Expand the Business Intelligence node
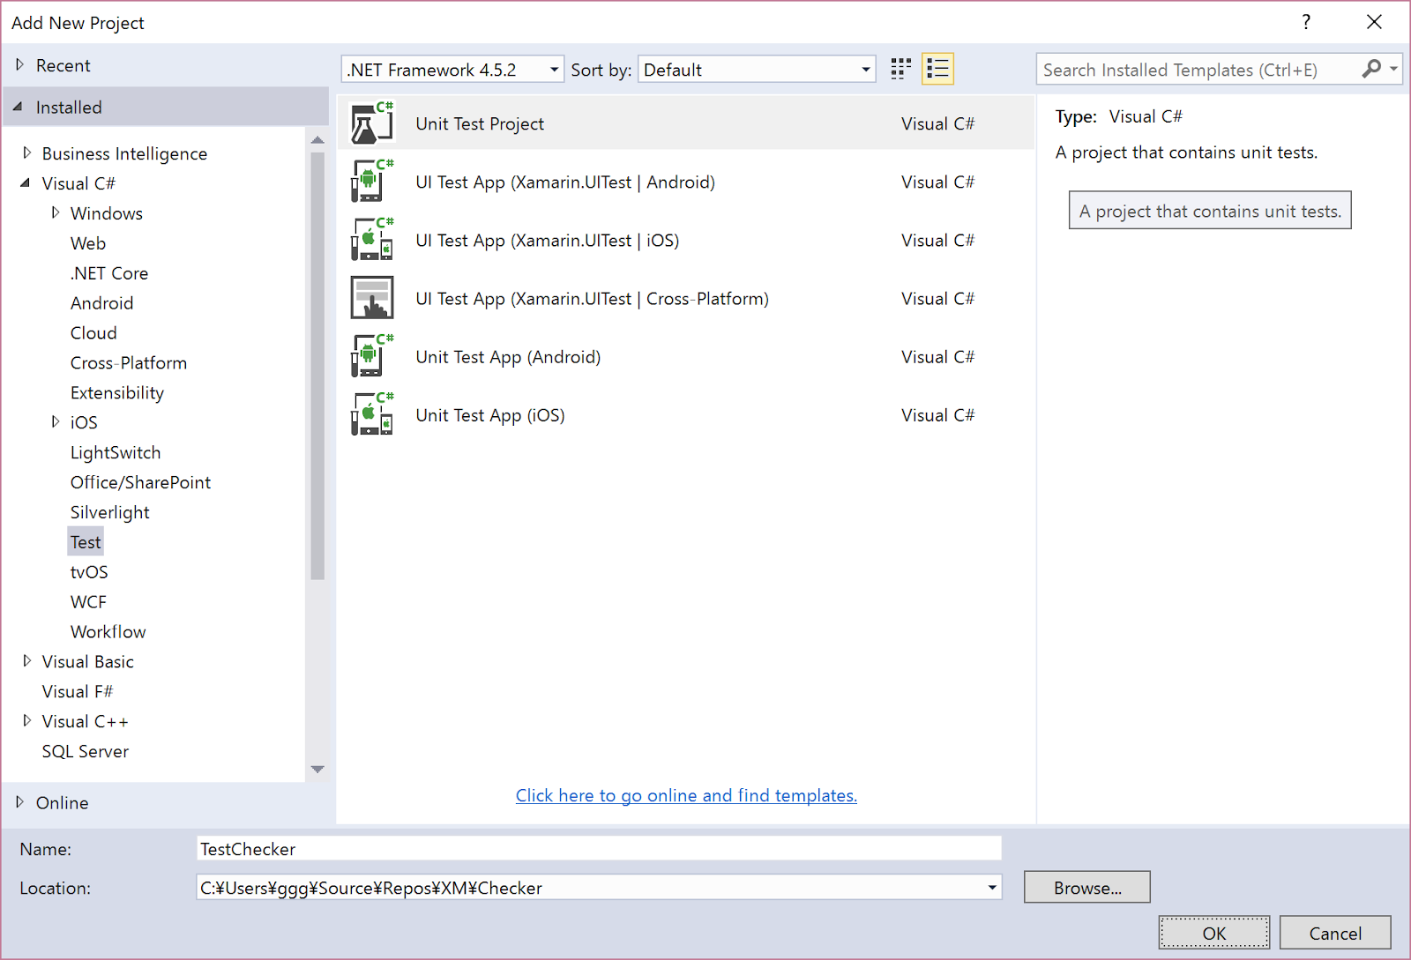The image size is (1411, 960). (x=26, y=153)
